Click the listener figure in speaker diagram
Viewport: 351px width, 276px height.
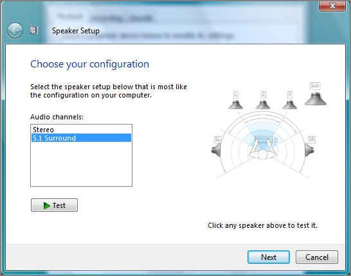click(x=262, y=148)
